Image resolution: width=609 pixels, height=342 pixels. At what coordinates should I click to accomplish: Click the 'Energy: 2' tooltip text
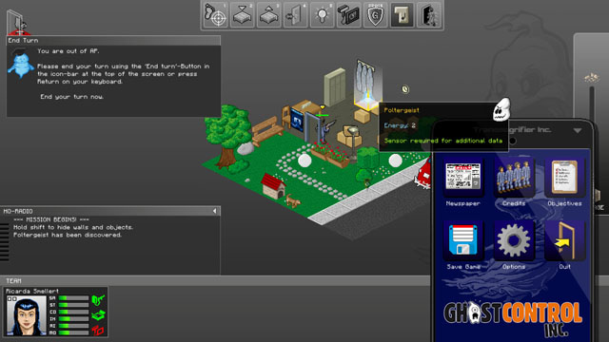[400, 125]
